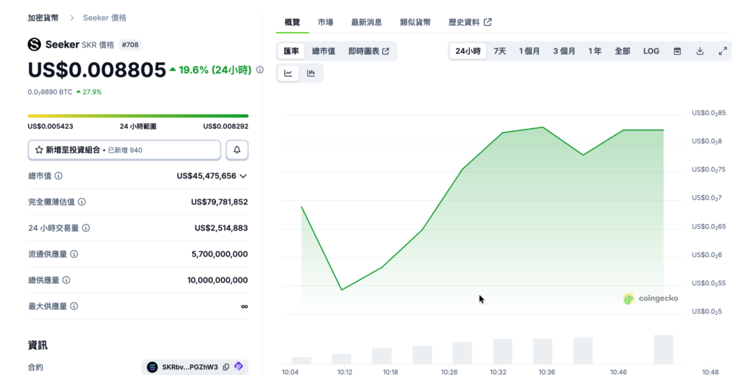Click the 10,000,000,000 total supply value
The image size is (740, 375).
tap(218, 280)
